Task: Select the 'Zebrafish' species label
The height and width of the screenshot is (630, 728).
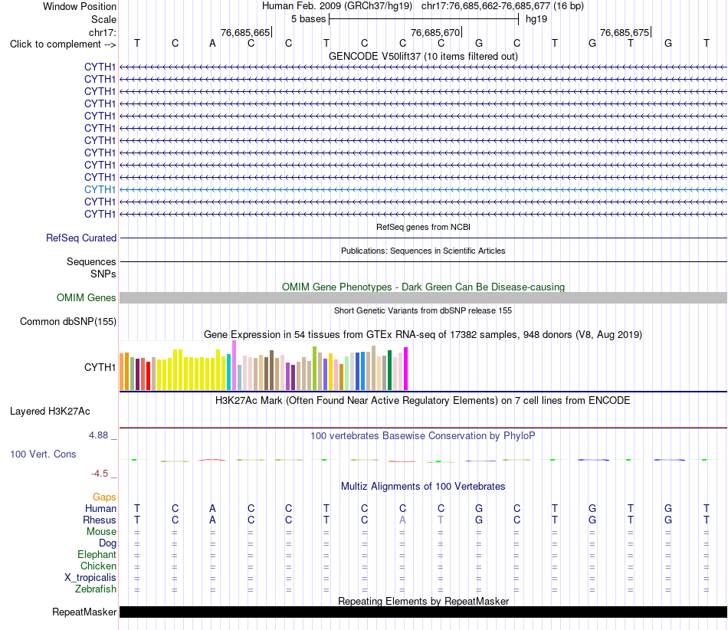Action: (96, 589)
